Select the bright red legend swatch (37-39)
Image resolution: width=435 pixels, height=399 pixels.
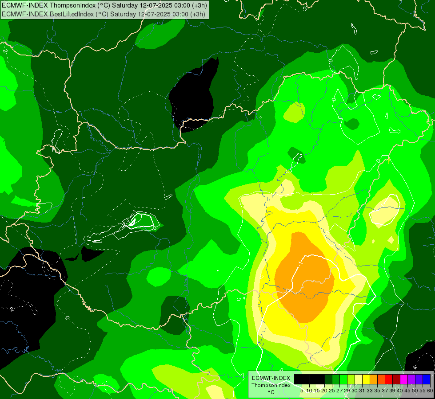click(x=389, y=379)
